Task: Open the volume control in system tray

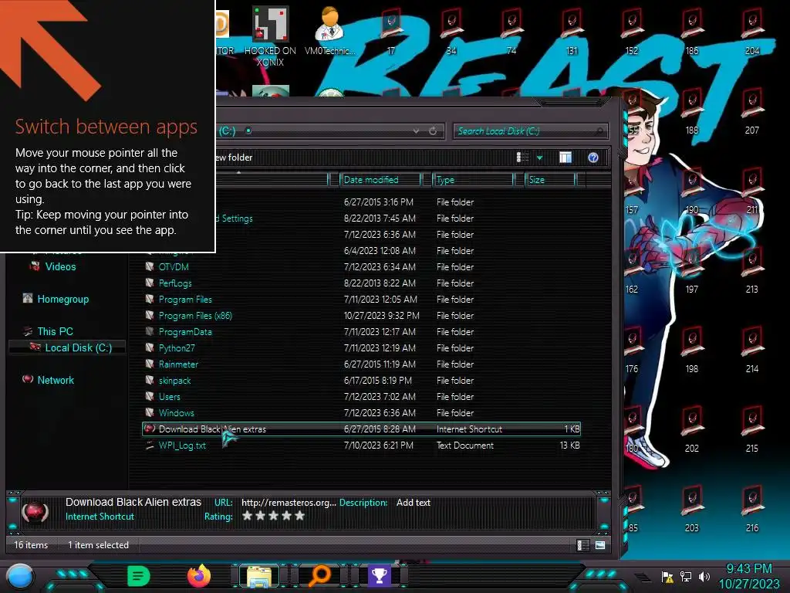Action: tap(704, 576)
